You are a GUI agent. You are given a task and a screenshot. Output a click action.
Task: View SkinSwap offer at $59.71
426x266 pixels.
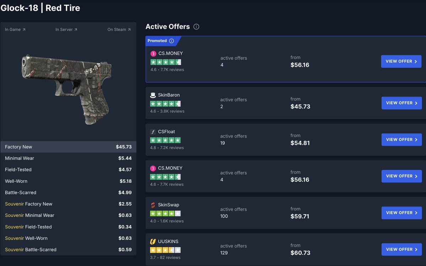402,213
